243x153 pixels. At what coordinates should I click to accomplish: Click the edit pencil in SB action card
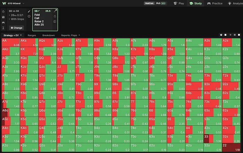(55, 11)
